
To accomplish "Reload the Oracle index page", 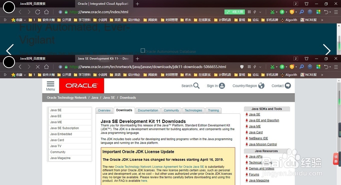I will pyautogui.click(x=38, y=12).
